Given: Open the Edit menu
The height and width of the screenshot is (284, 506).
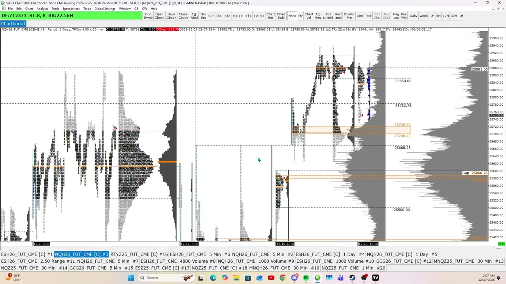Looking at the screenshot, I should coord(19,9).
